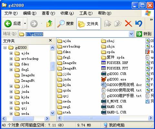Expand the ajda tree node

click(11, 53)
